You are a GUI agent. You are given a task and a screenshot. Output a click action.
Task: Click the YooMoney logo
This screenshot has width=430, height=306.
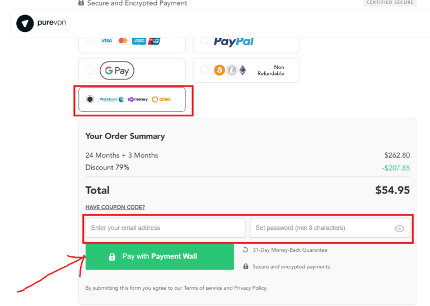click(138, 100)
